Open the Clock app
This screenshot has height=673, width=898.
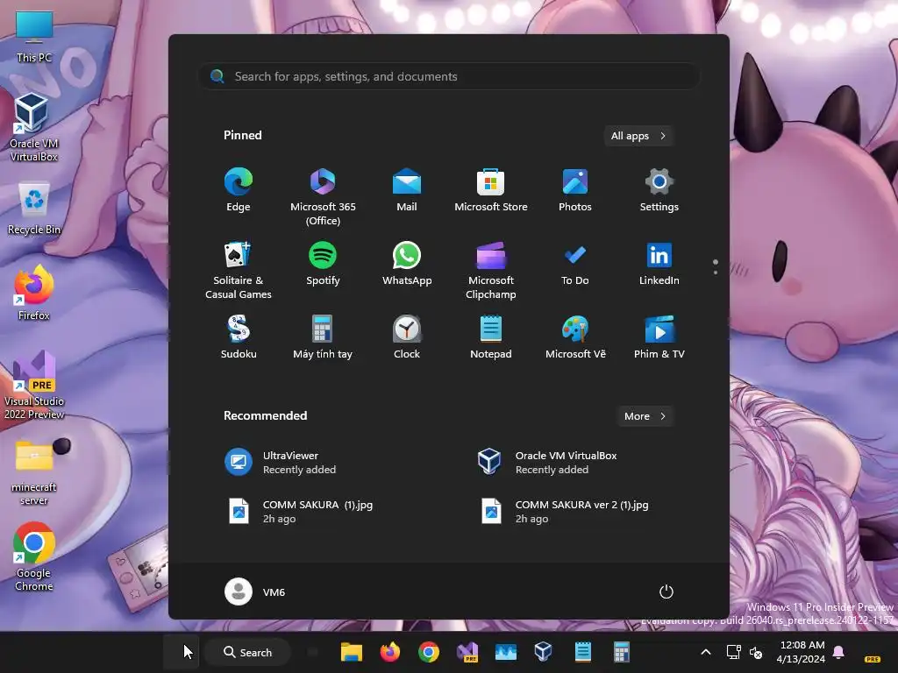tap(407, 337)
